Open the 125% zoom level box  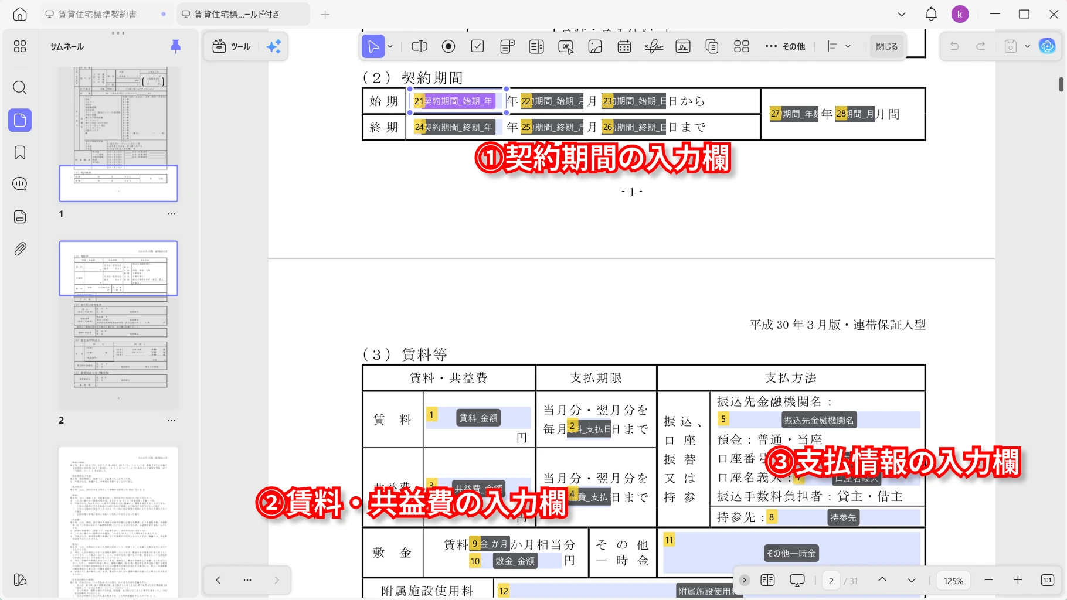(x=953, y=581)
